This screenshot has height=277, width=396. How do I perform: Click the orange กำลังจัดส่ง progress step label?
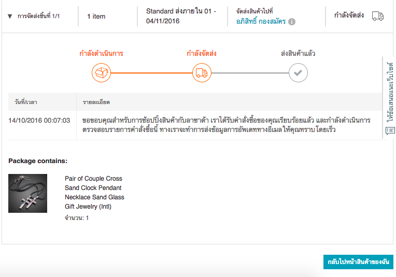[202, 53]
